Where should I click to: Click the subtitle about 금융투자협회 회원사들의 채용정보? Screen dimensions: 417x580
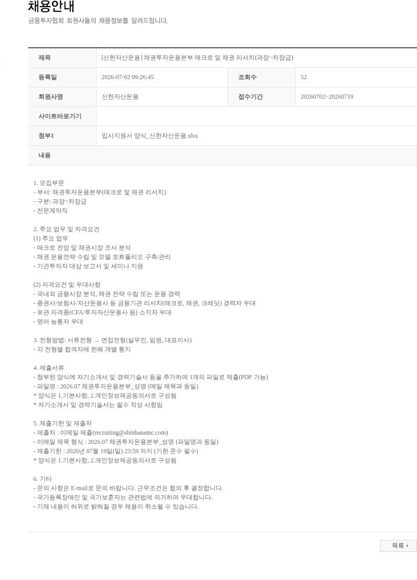(x=98, y=21)
